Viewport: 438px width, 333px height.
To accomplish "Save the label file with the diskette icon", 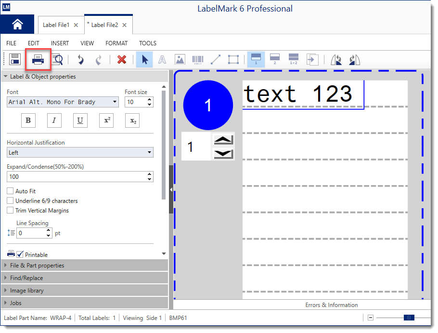I will coord(15,60).
